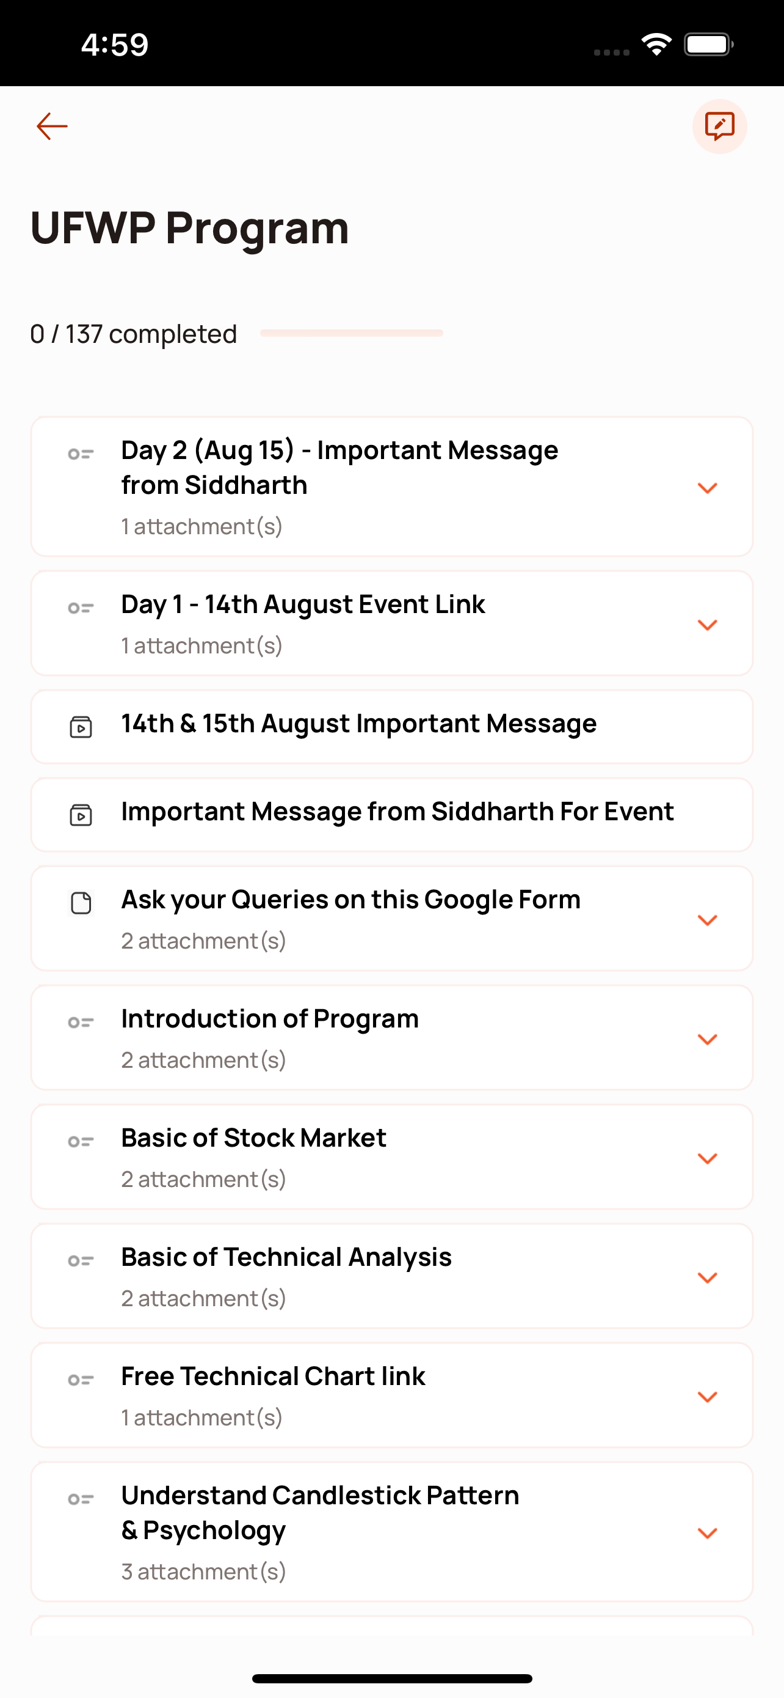Viewport: 784px width, 1698px height.
Task: Expand Understand Candlestick Pattern chevron
Action: tap(707, 1533)
